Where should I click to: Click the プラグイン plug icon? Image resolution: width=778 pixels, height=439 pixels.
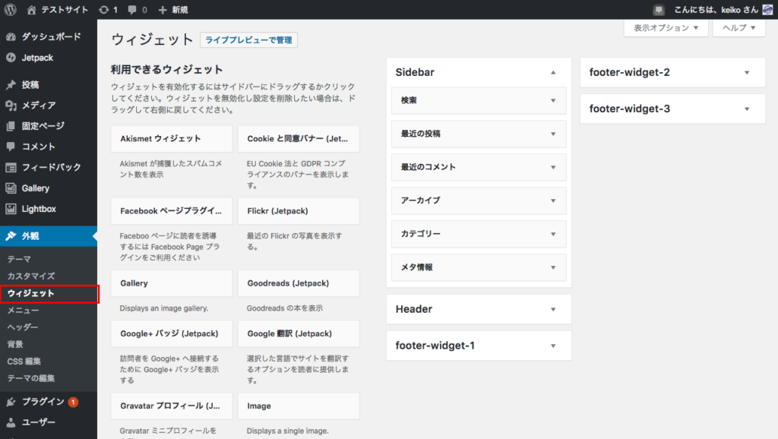[11, 402]
